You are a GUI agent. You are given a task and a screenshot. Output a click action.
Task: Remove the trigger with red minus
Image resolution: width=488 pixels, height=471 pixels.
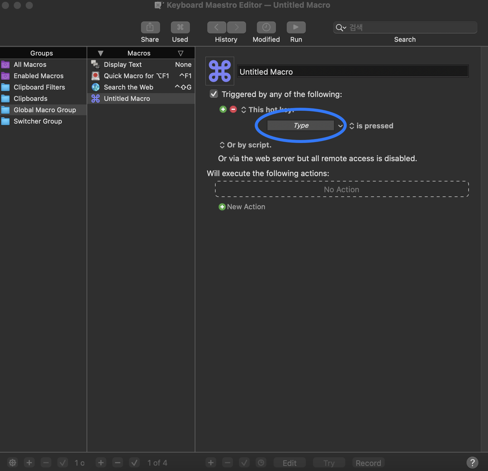pos(233,109)
